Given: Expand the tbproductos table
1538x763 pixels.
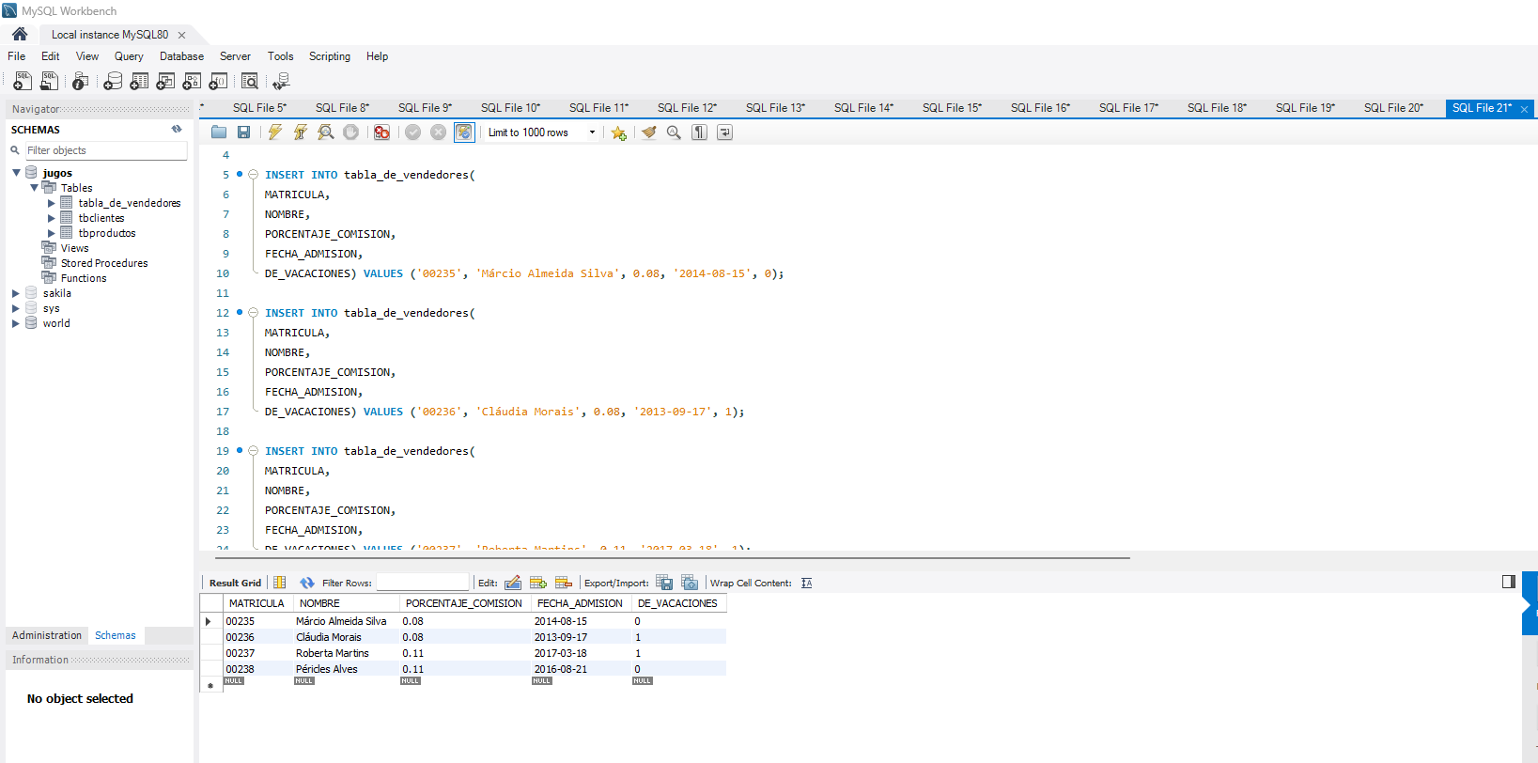Looking at the screenshot, I should click(x=52, y=233).
